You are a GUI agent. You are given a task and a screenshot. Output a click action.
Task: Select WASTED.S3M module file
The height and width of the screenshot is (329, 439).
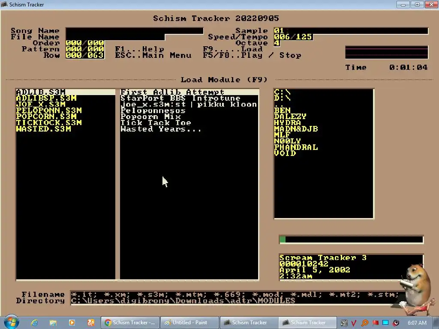43,129
